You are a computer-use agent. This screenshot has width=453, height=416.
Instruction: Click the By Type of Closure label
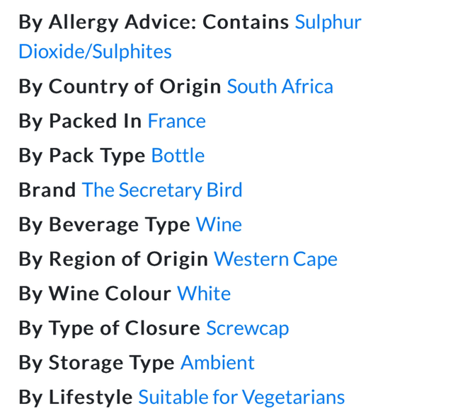109,328
